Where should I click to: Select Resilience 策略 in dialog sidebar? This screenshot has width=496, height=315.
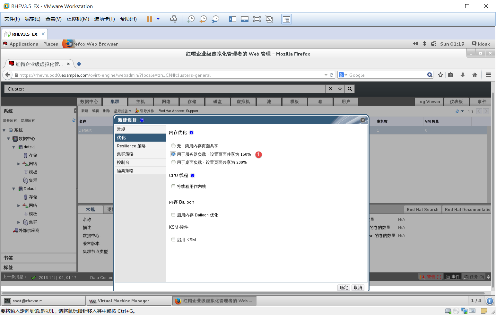click(140, 146)
